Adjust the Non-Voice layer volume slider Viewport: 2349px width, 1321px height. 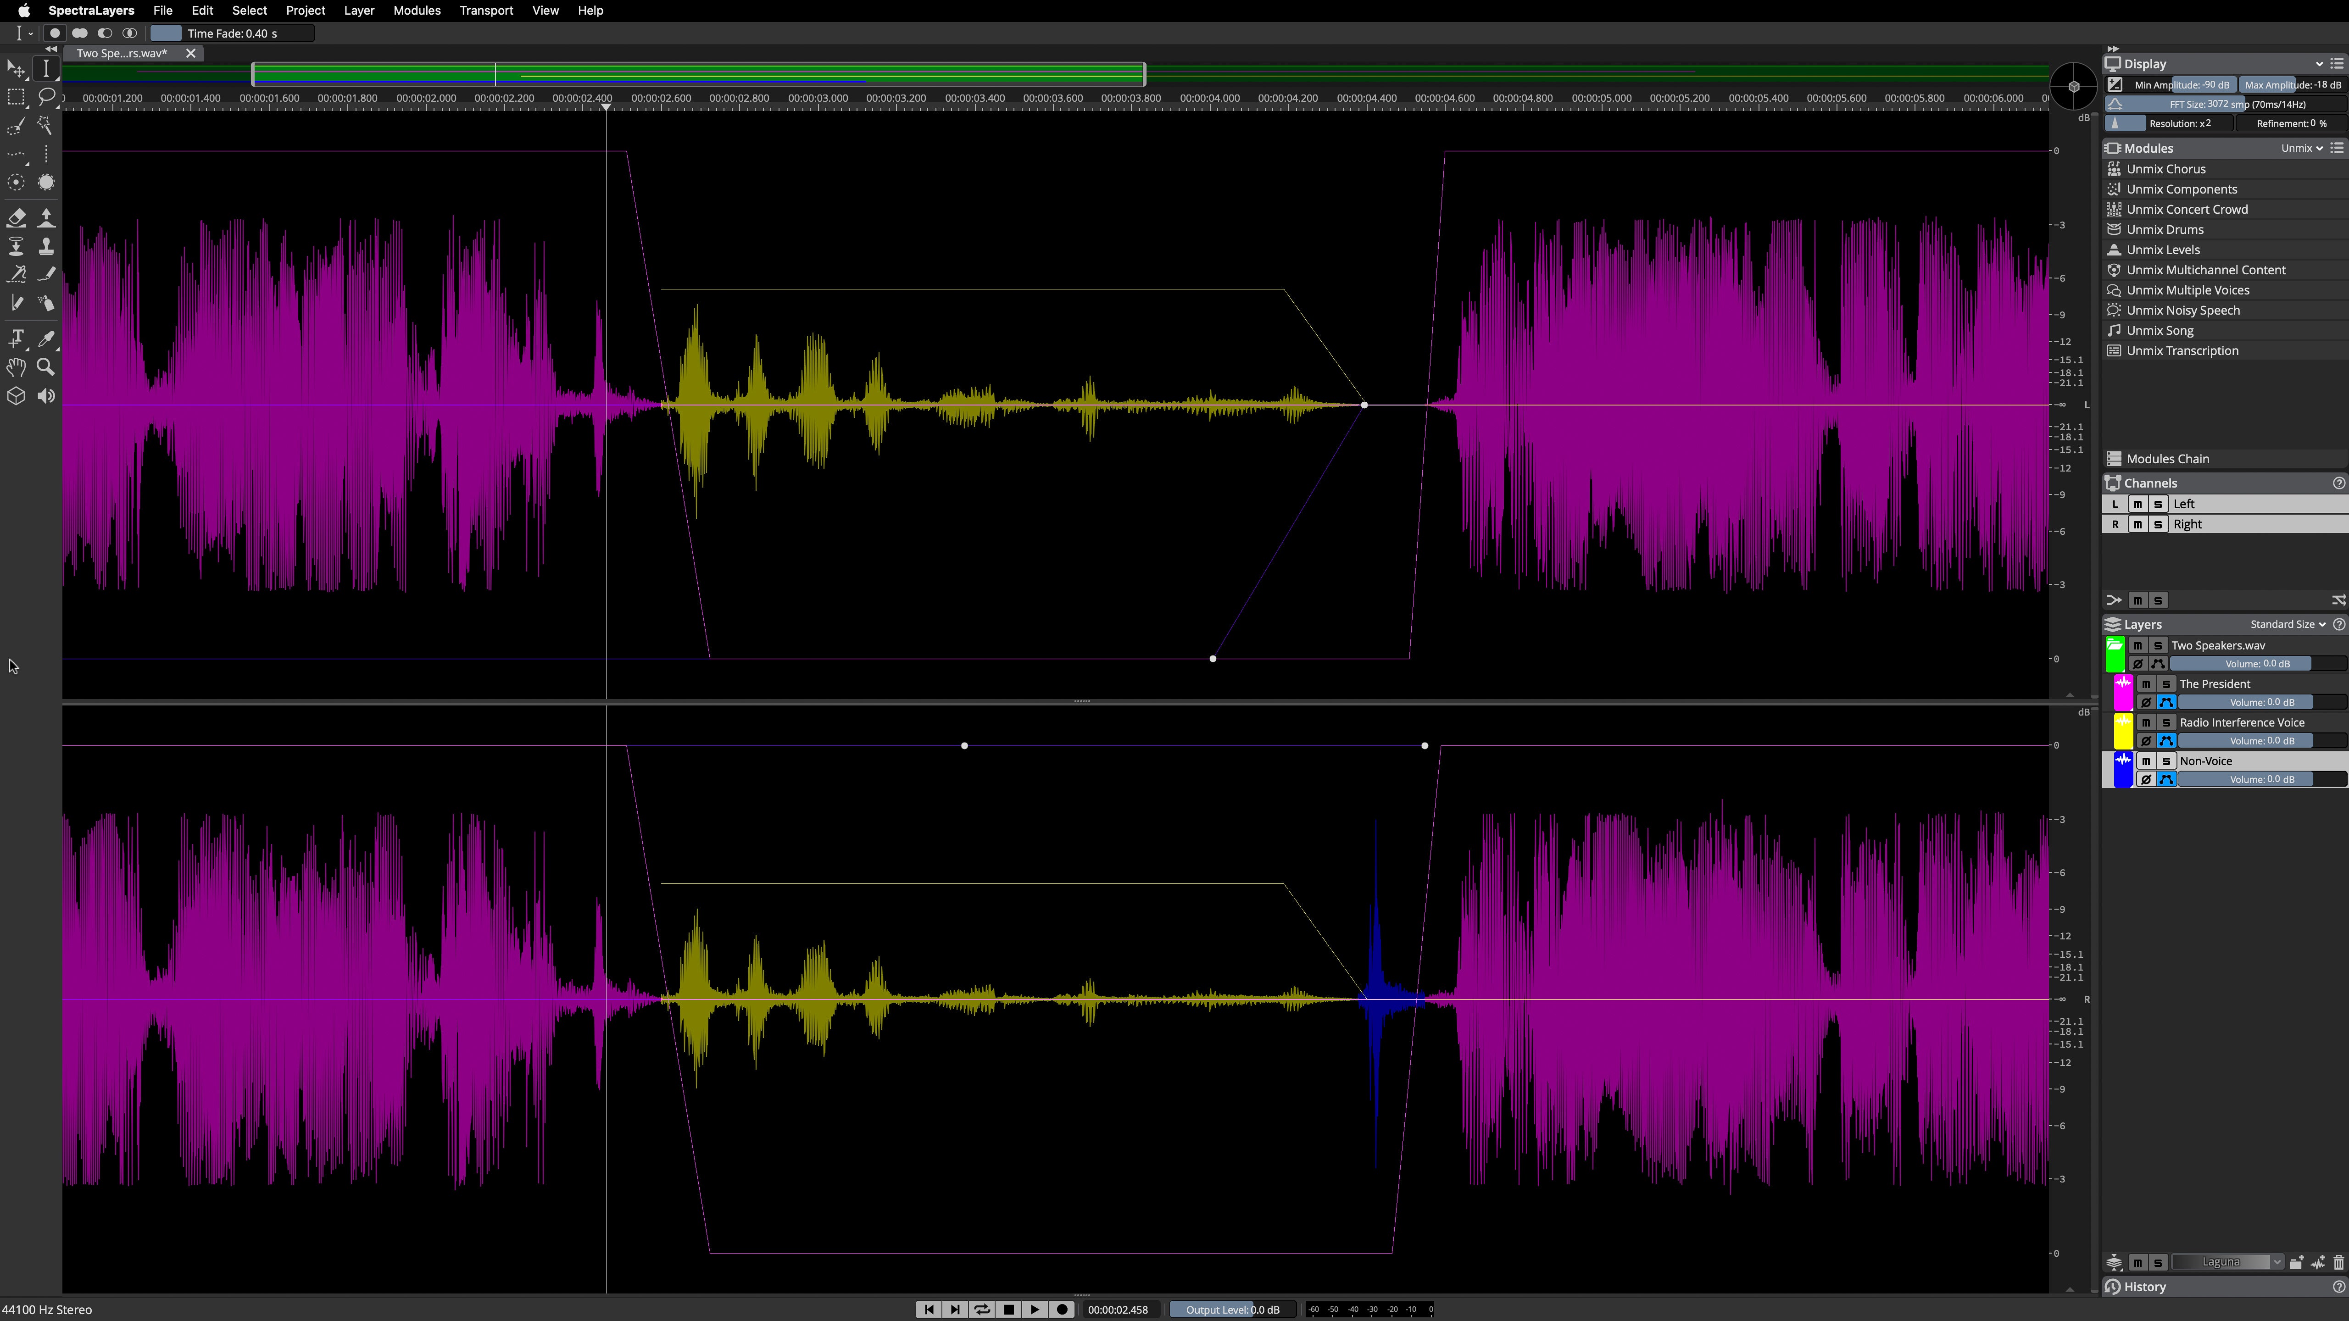tap(2261, 779)
